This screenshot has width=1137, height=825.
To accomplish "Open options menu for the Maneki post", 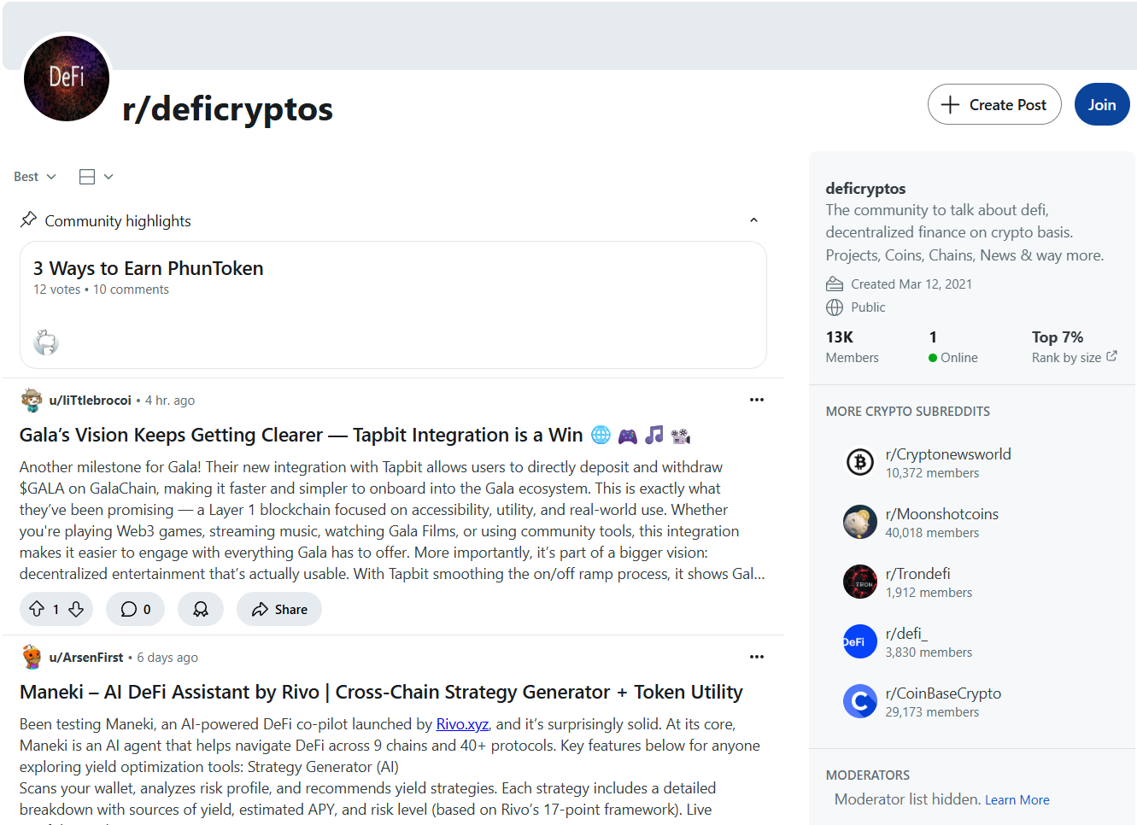I will click(757, 657).
